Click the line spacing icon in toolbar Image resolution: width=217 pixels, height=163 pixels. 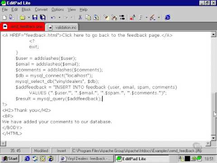tap(141, 18)
